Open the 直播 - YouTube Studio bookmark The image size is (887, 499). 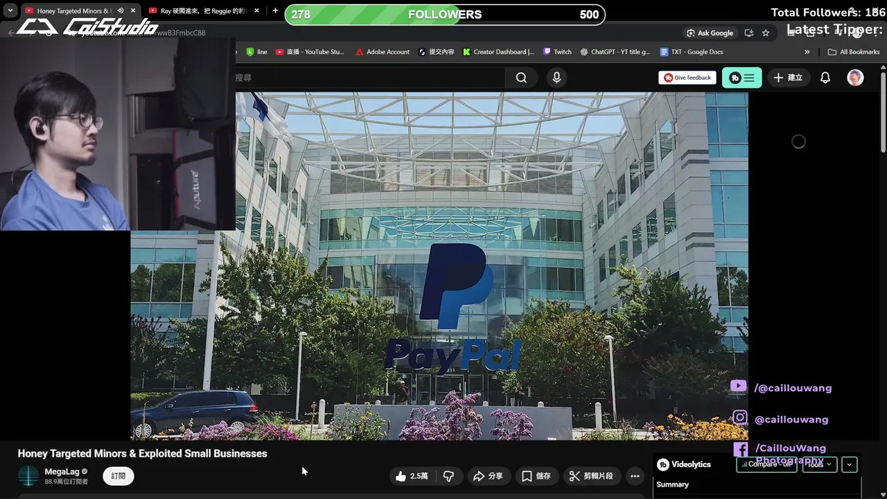[310, 52]
